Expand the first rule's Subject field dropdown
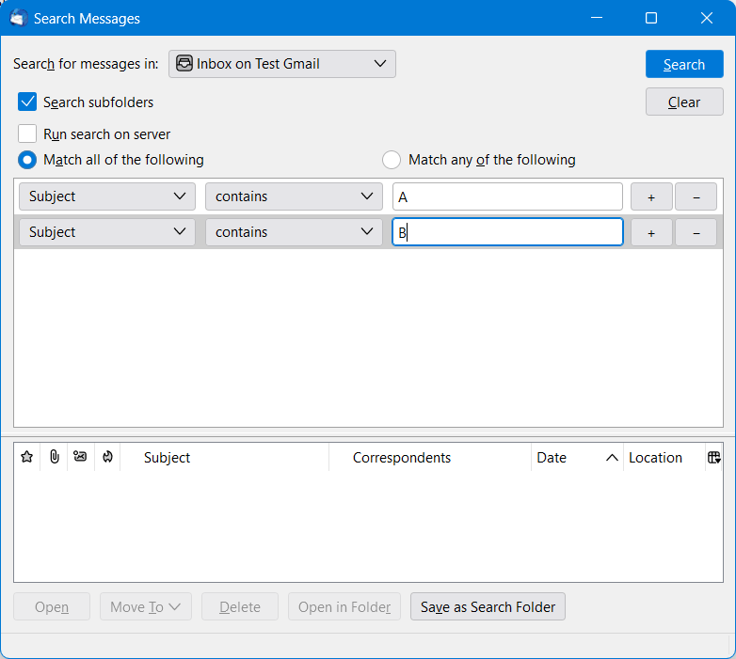The width and height of the screenshot is (736, 659). [x=106, y=197]
